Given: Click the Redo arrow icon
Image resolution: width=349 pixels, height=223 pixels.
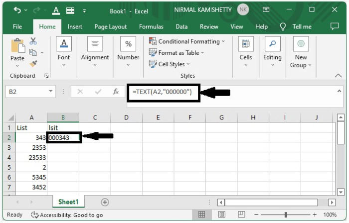Looking at the screenshot, I should (x=36, y=10).
